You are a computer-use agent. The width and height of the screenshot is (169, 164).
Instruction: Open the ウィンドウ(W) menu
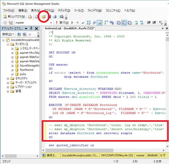[94, 11]
